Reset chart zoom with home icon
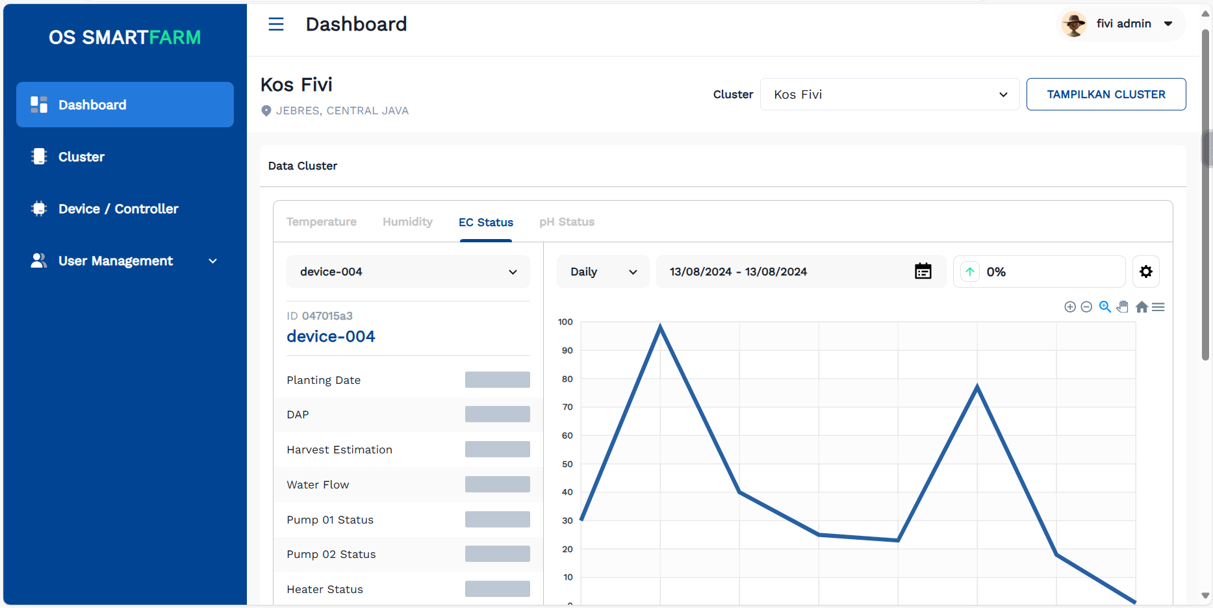The height and width of the screenshot is (608, 1213). tap(1142, 307)
